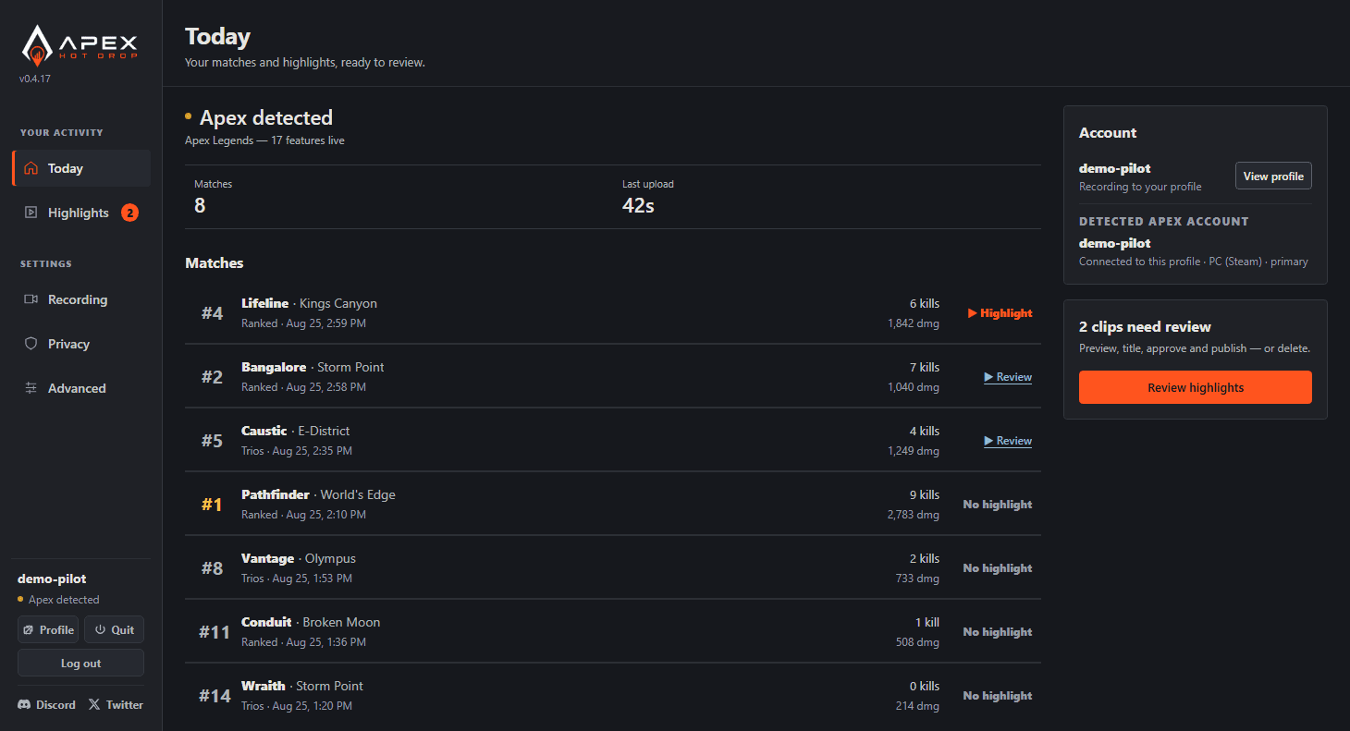1350x731 pixels.
Task: Click the home icon beside Today
Action: 31,168
